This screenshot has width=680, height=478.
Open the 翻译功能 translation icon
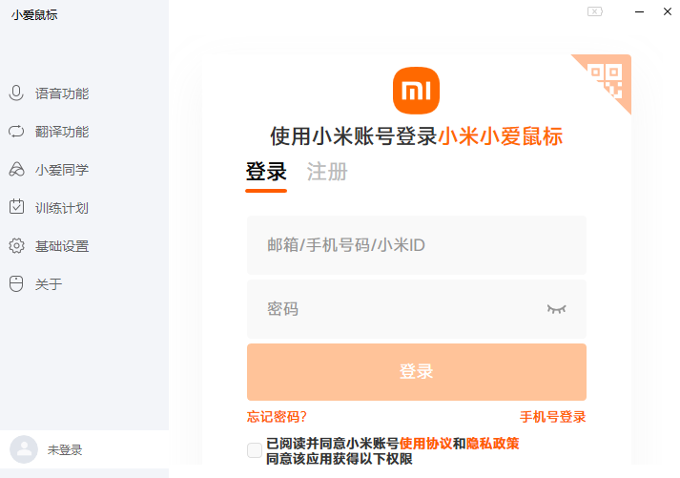(x=16, y=132)
